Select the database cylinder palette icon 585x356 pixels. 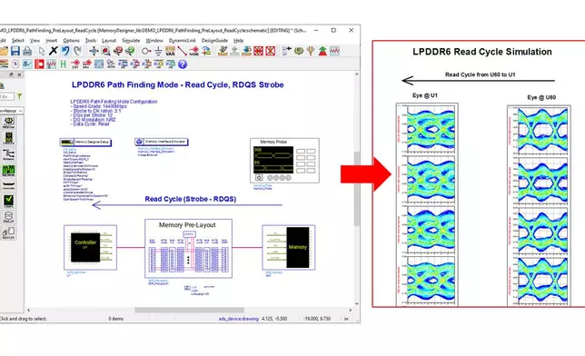(8, 217)
